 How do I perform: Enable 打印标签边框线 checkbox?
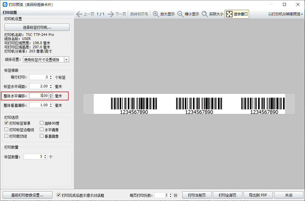click(x=6, y=129)
